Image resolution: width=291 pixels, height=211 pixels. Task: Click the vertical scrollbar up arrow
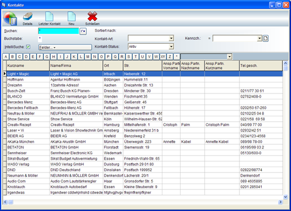[x=285, y=63]
